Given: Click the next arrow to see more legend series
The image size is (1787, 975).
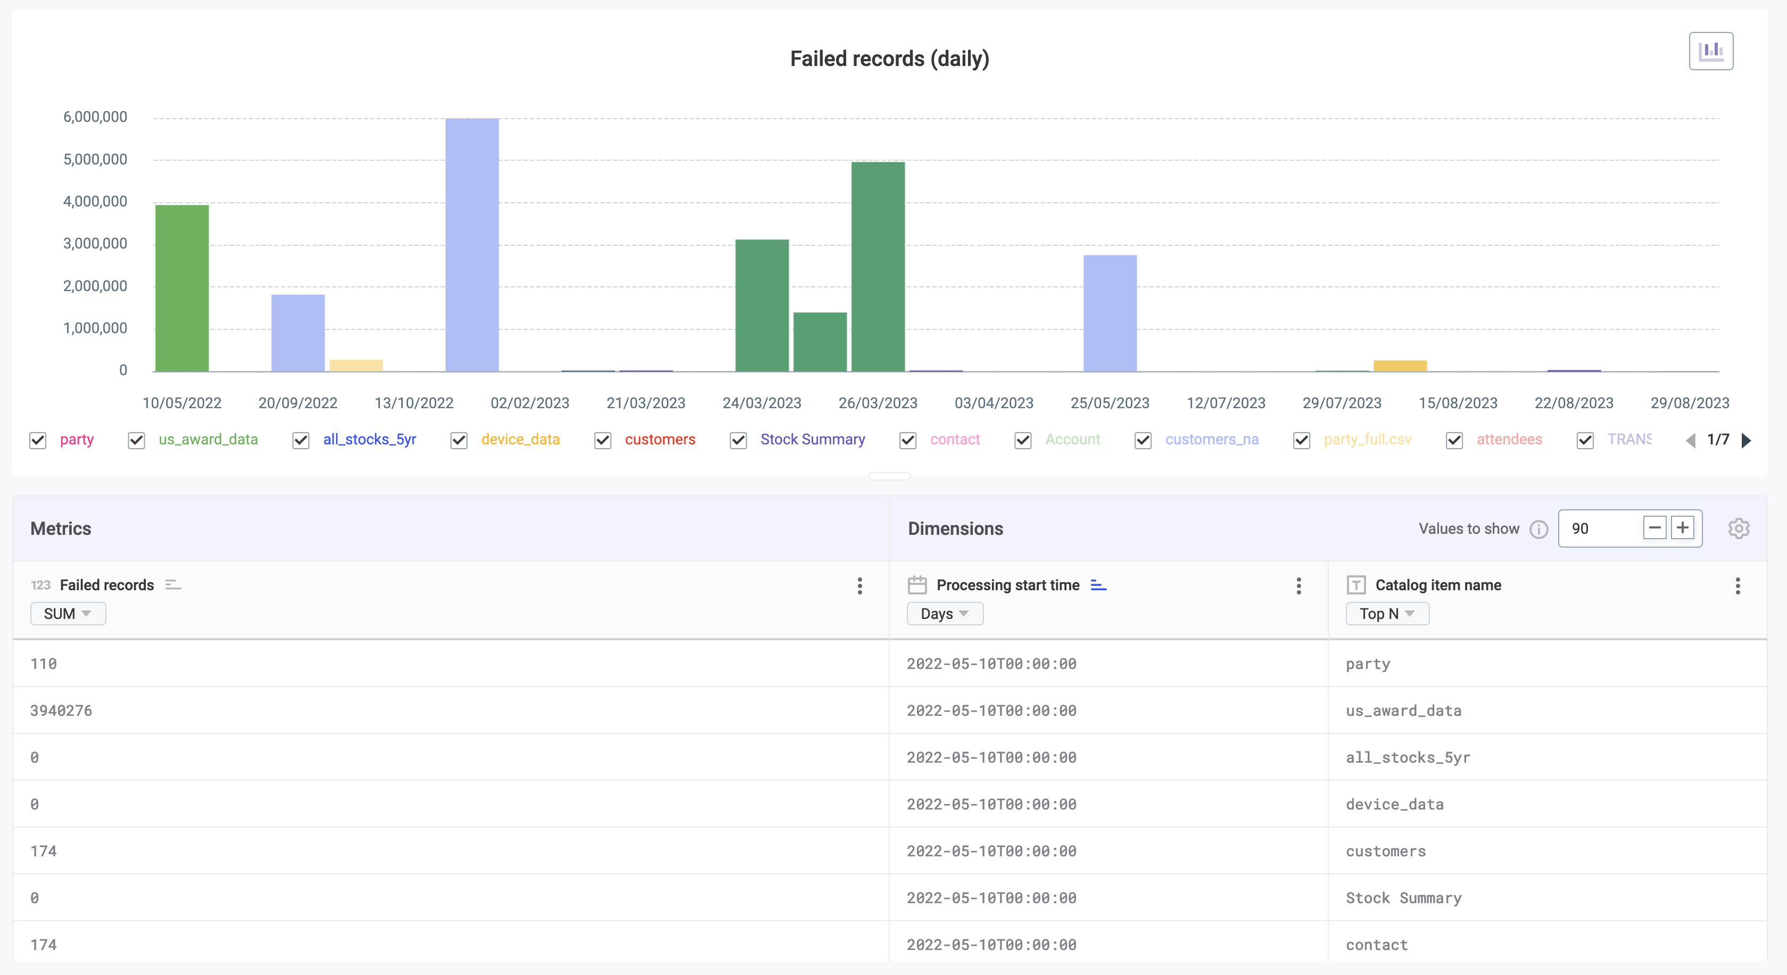Looking at the screenshot, I should [1748, 440].
